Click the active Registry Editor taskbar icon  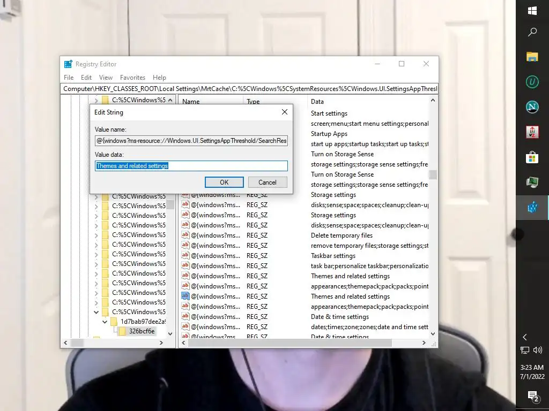532,208
